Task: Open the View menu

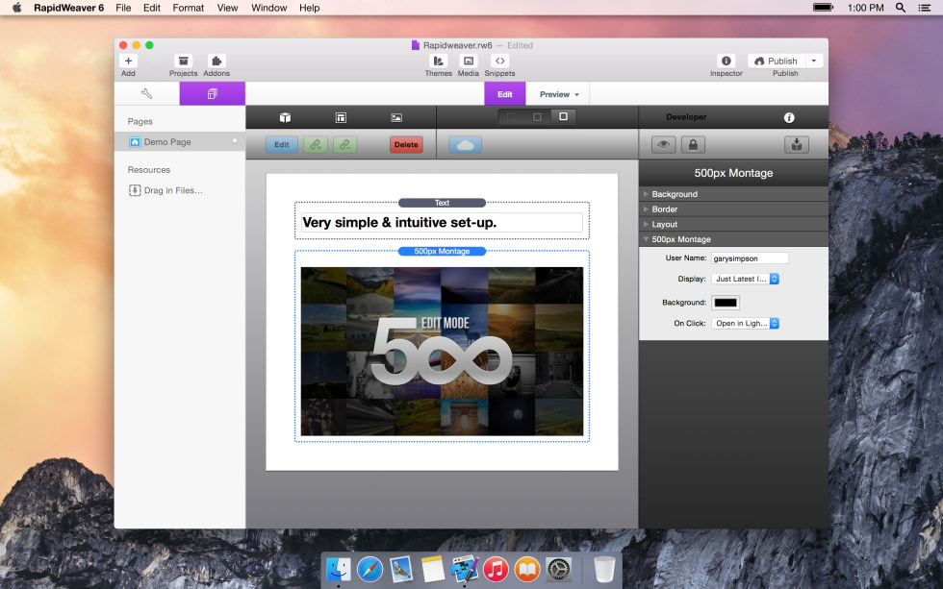Action: point(227,8)
